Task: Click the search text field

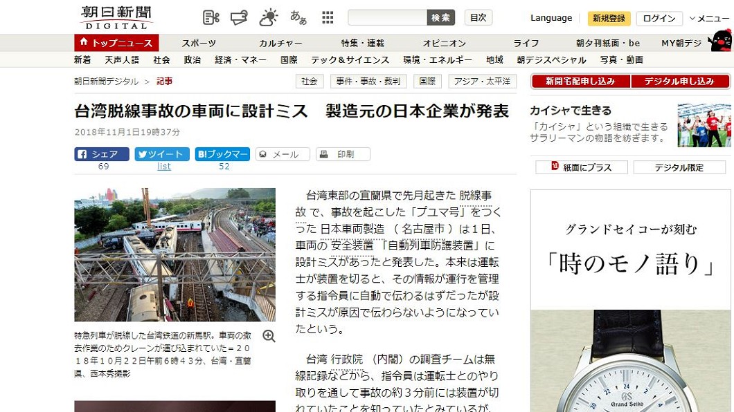Action: [x=387, y=18]
